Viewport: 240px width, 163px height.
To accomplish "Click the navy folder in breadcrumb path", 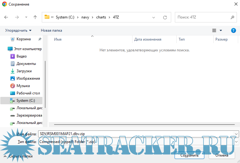I will point(85,17).
